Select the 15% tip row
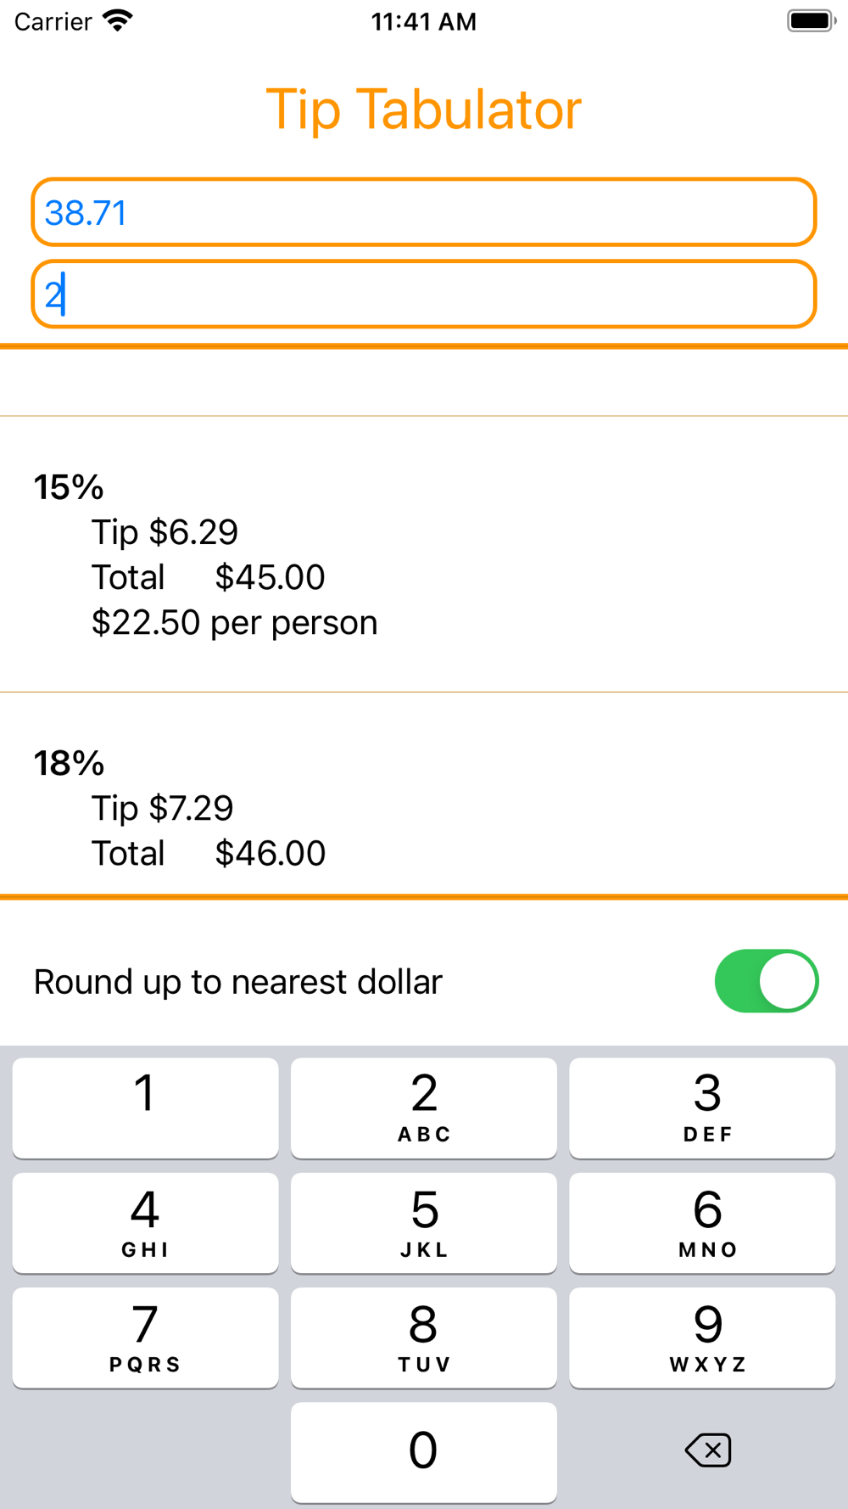The image size is (848, 1509). tap(424, 553)
